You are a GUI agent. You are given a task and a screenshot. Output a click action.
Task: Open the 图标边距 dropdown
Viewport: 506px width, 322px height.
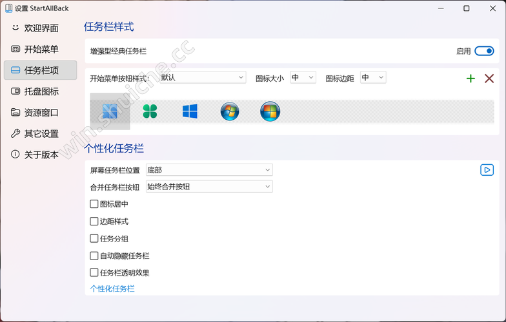pyautogui.click(x=373, y=77)
